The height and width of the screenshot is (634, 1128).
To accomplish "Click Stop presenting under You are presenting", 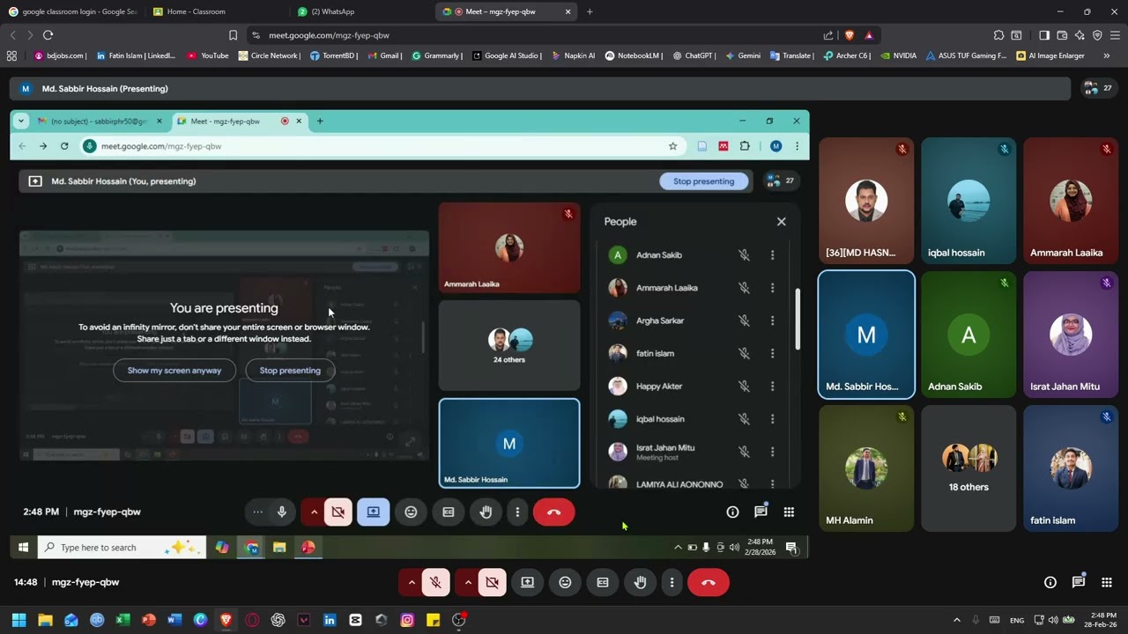I will click(290, 371).
